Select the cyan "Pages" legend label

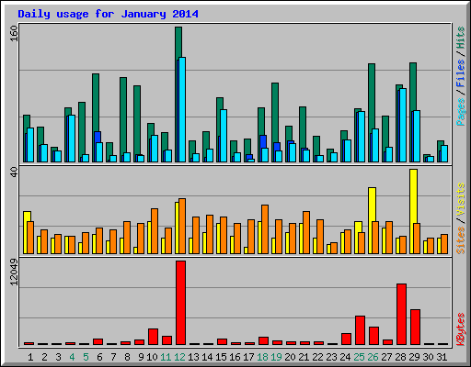point(461,112)
